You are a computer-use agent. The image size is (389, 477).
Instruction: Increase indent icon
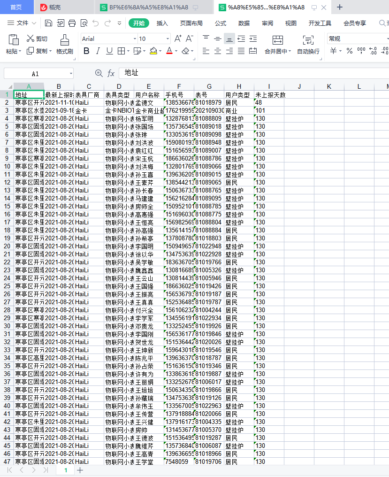pos(253,38)
